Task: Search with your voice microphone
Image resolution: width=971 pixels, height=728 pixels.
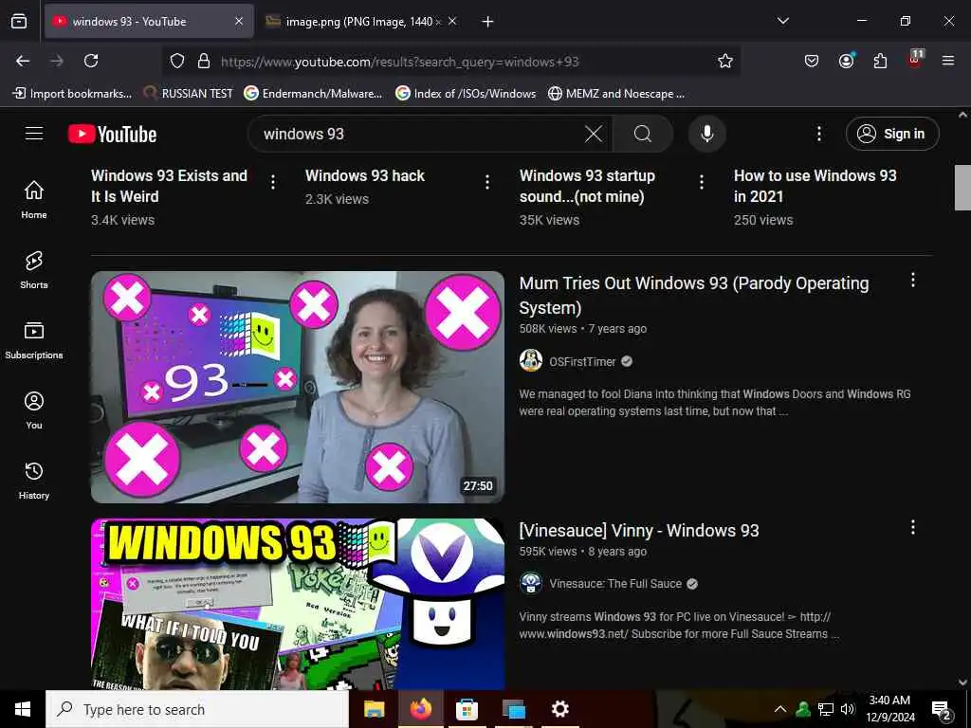Action: (707, 134)
